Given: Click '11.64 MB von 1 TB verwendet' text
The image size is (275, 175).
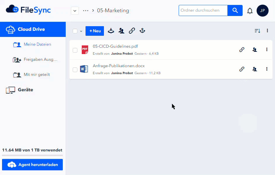Looking at the screenshot, I should [x=32, y=150].
